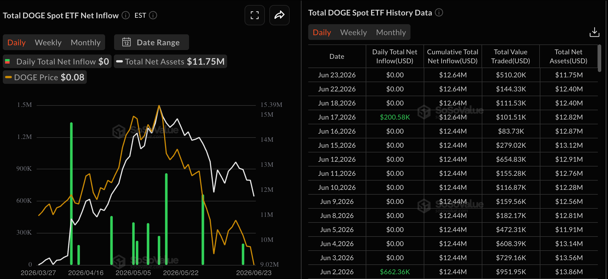Click Total Value Traded(USD) column header

(511, 56)
